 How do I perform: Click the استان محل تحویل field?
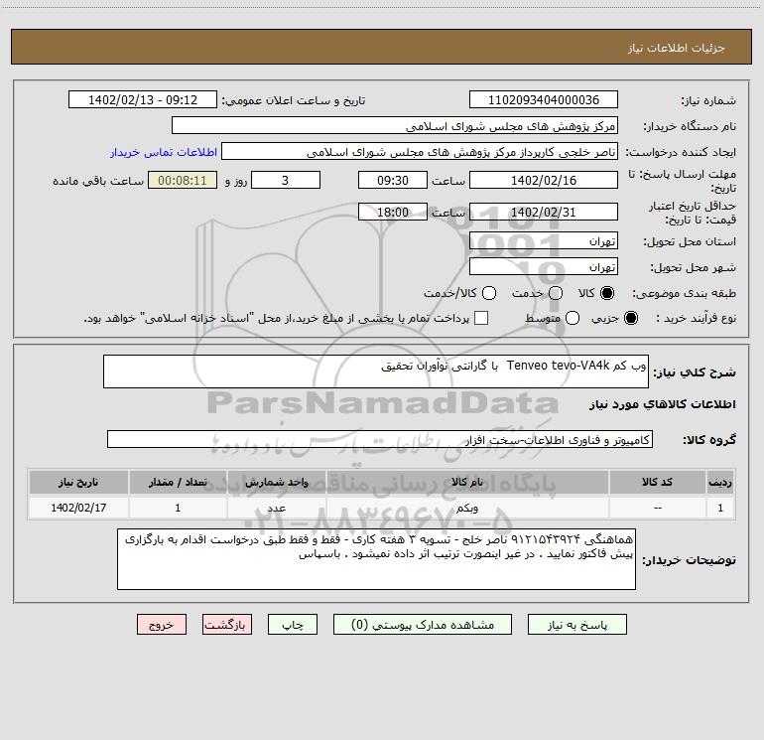click(544, 241)
